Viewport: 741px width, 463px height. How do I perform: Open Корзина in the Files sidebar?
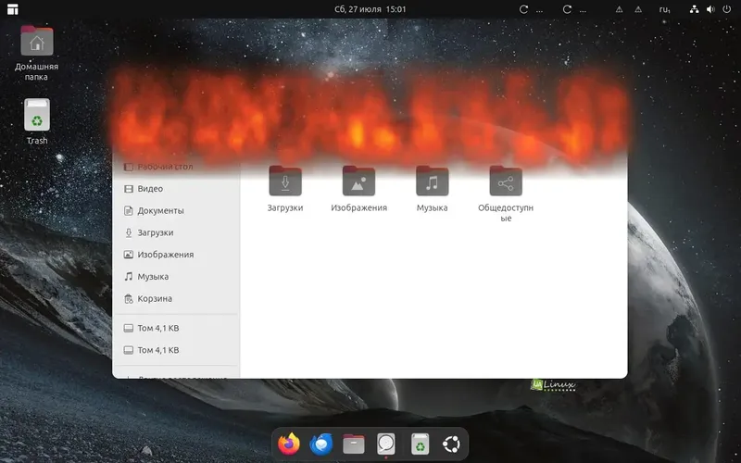point(176,298)
